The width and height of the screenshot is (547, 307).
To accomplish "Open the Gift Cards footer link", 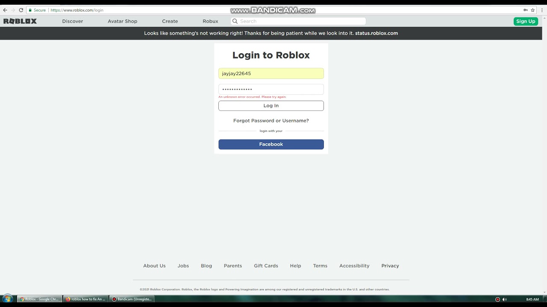I will point(266,266).
